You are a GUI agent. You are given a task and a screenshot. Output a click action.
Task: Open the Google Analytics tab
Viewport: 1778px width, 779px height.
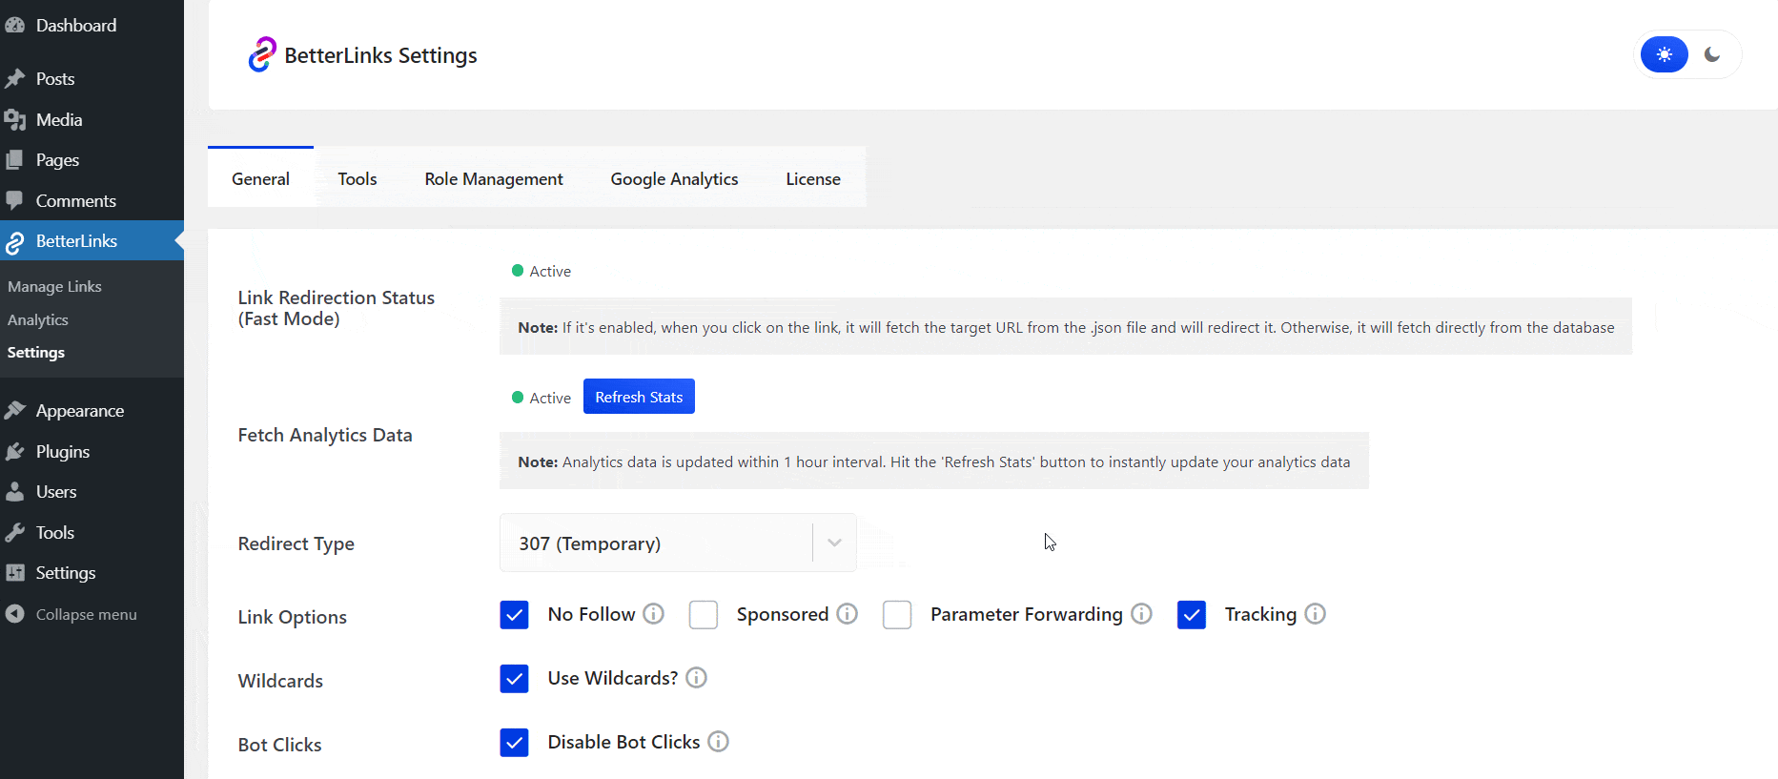click(x=675, y=178)
